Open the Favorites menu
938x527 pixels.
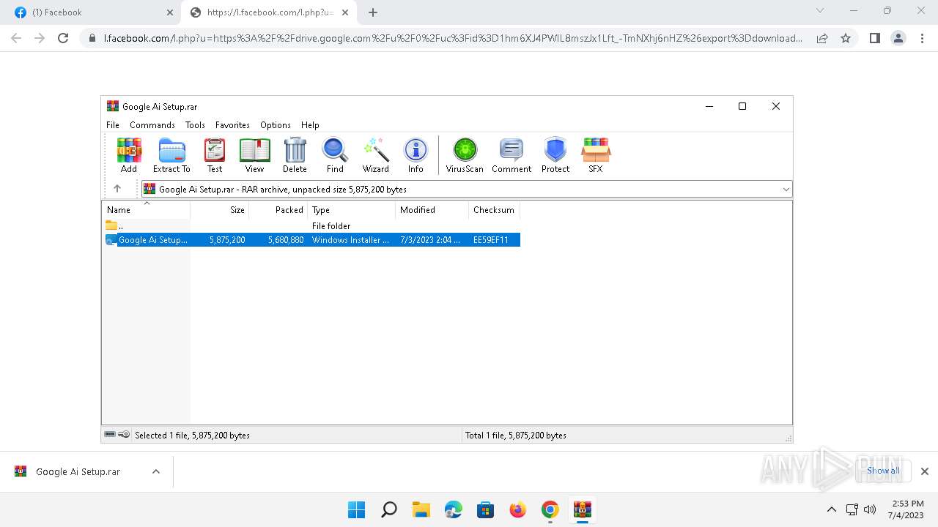click(232, 125)
